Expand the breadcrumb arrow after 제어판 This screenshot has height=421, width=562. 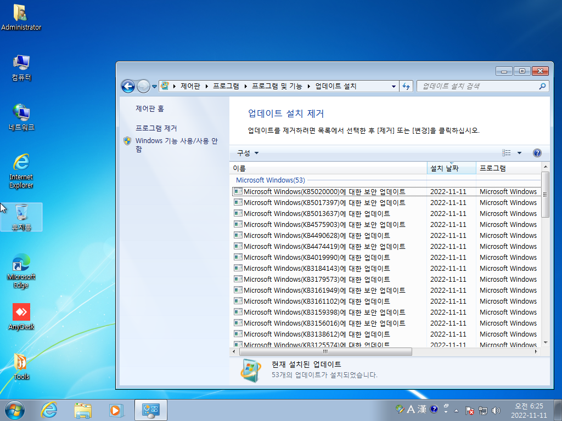(x=207, y=86)
